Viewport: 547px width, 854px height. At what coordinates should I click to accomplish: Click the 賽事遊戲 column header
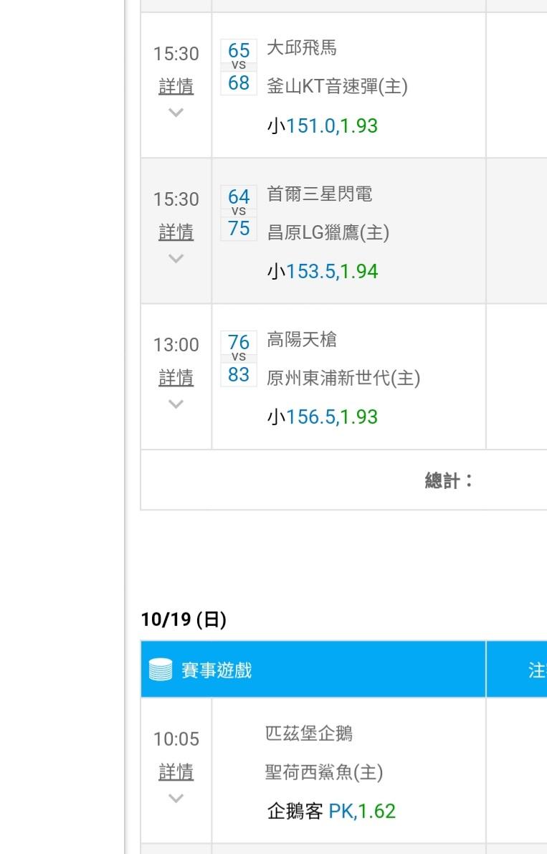[216, 670]
